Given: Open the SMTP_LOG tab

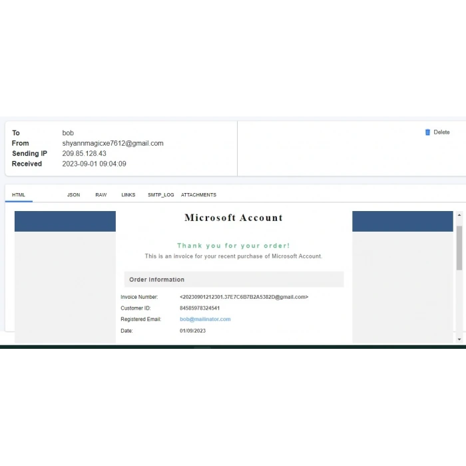Looking at the screenshot, I should point(160,195).
